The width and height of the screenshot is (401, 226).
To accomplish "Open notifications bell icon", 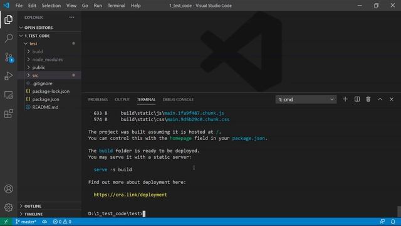I will point(393,222).
